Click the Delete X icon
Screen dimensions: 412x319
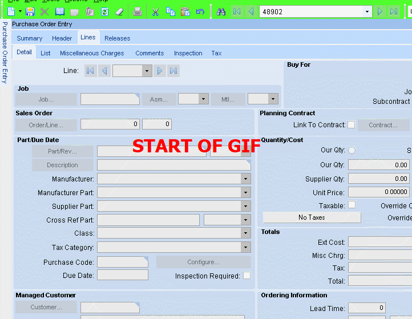click(45, 11)
